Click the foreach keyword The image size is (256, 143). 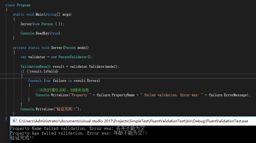35,81
